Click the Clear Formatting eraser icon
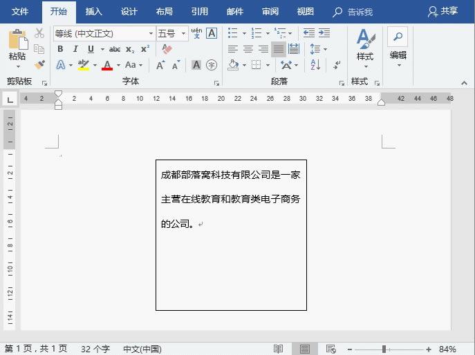475x355 pixels. pyautogui.click(x=167, y=49)
